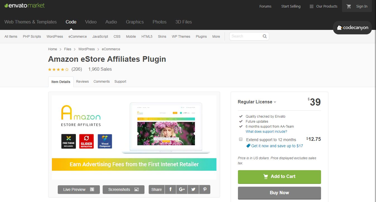Image resolution: width=376 pixels, height=202 pixels.
Task: Go to Forums
Action: pyautogui.click(x=265, y=6)
